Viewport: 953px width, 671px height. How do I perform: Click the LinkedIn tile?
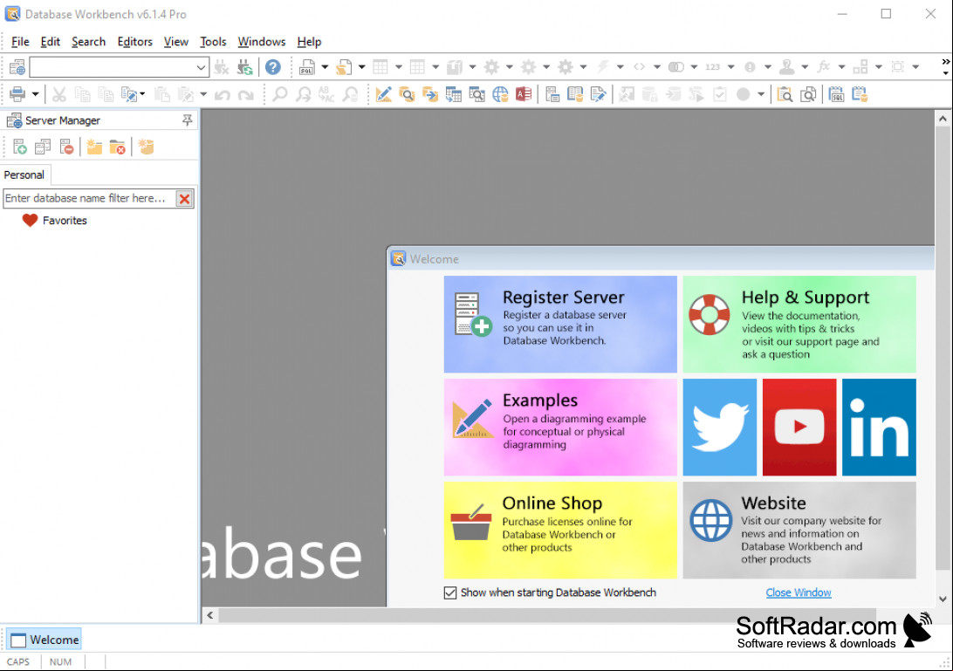point(879,427)
